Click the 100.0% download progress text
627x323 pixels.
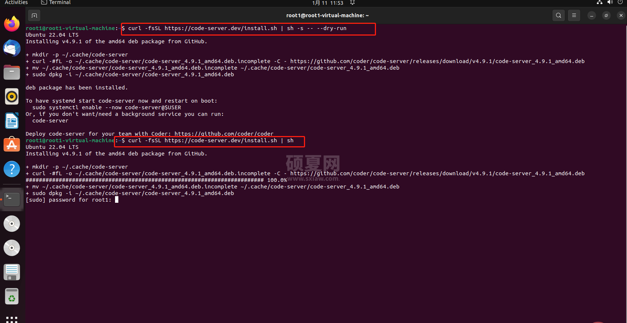[277, 180]
